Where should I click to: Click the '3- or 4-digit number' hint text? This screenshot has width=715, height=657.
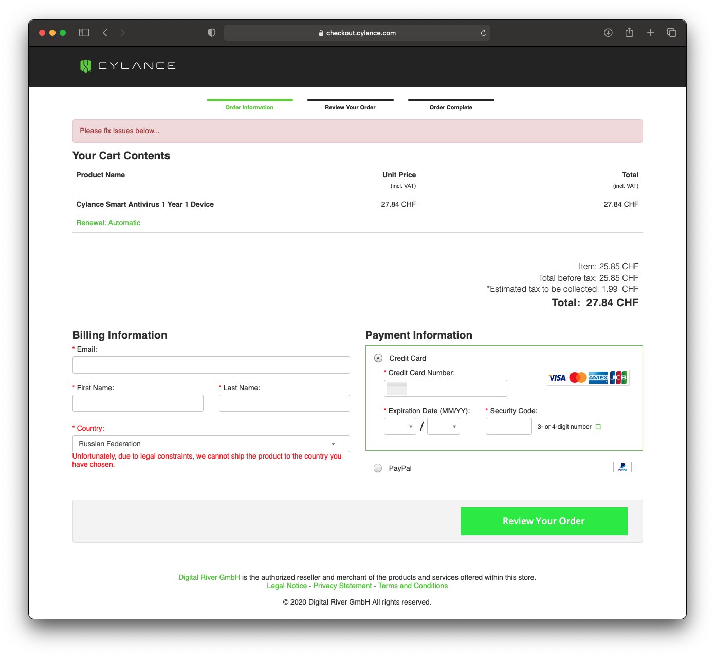coord(564,427)
